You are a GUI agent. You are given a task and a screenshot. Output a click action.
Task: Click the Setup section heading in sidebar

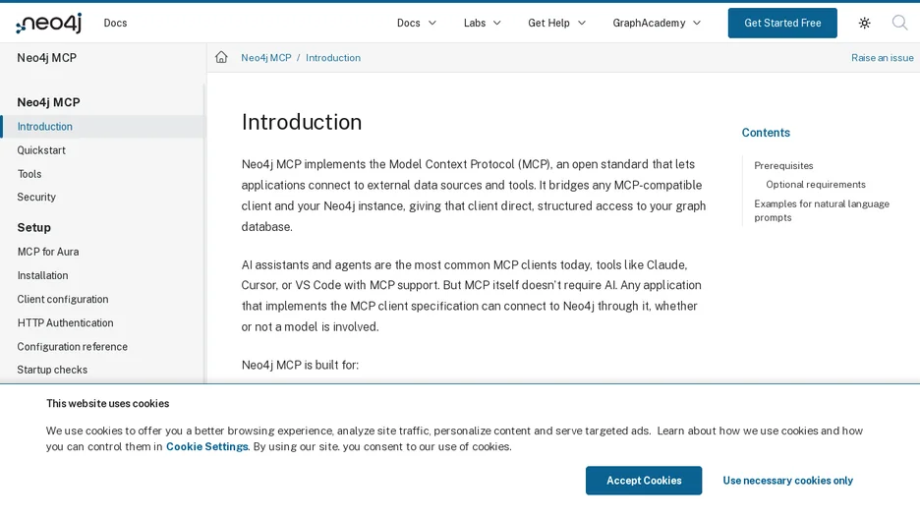pos(34,228)
